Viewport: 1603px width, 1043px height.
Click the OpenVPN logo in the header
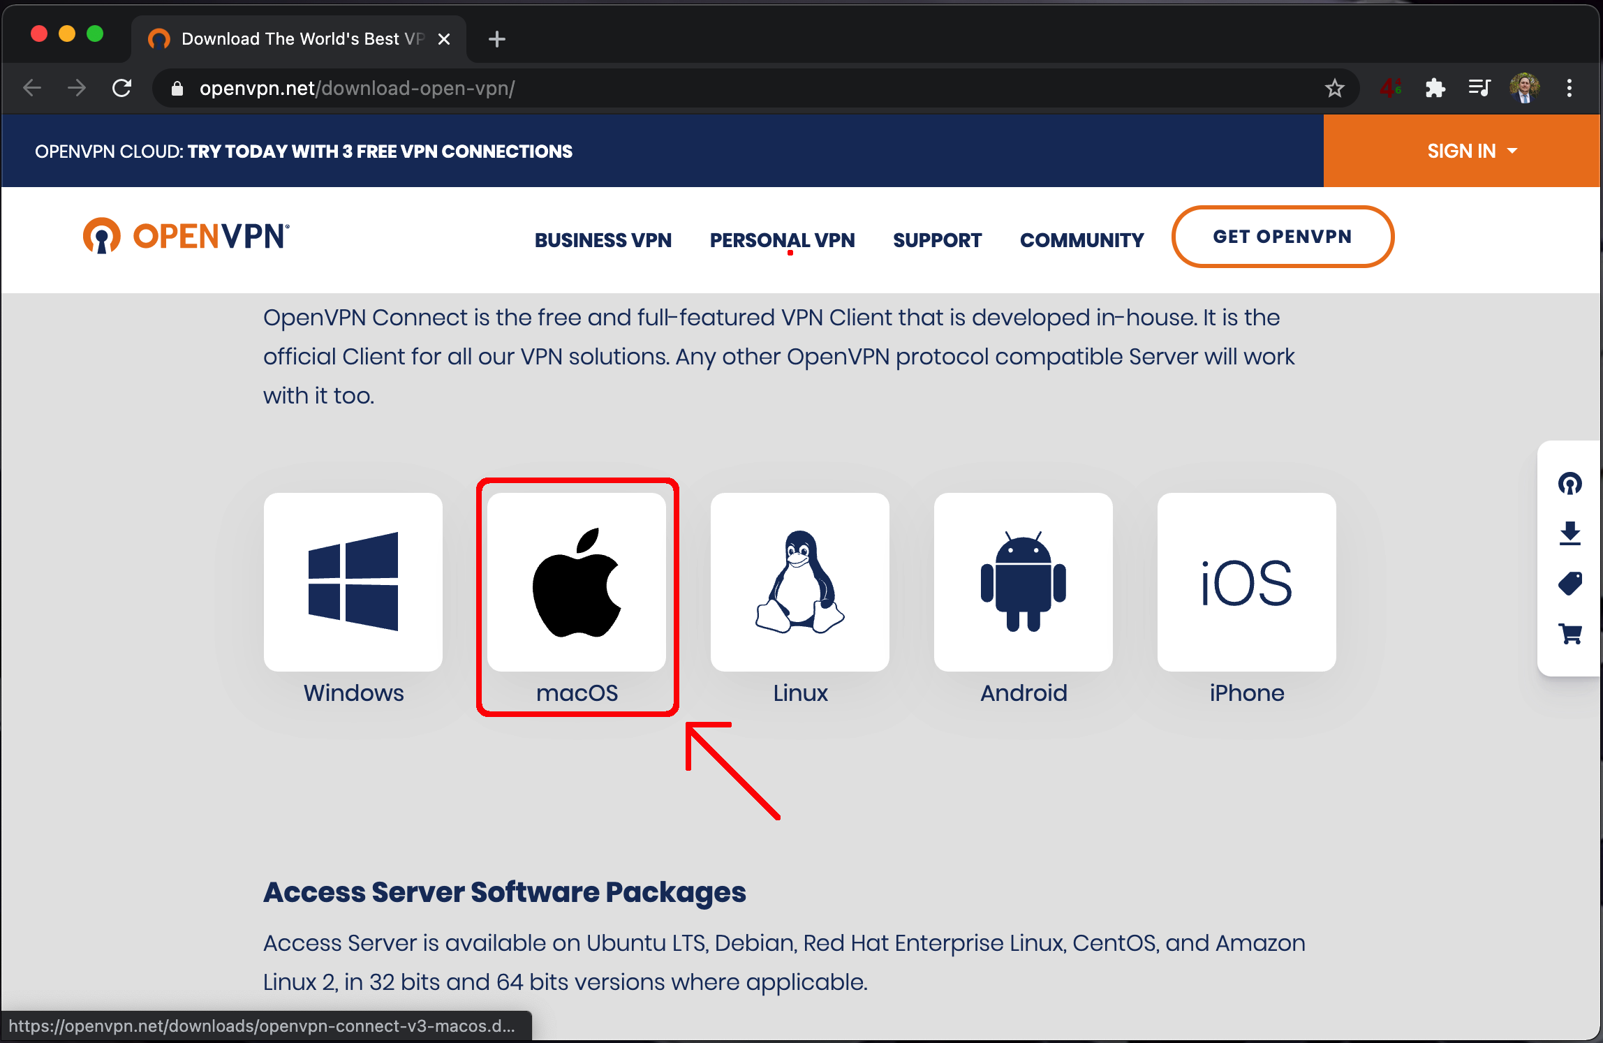pos(186,236)
